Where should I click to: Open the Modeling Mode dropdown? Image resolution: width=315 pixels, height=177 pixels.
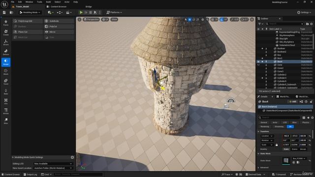pos(30,12)
